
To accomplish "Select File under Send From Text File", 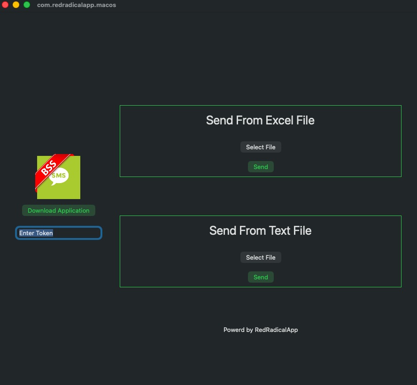I will 261,257.
